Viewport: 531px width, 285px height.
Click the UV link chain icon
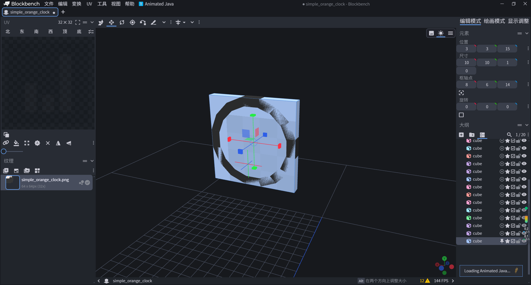6,143
